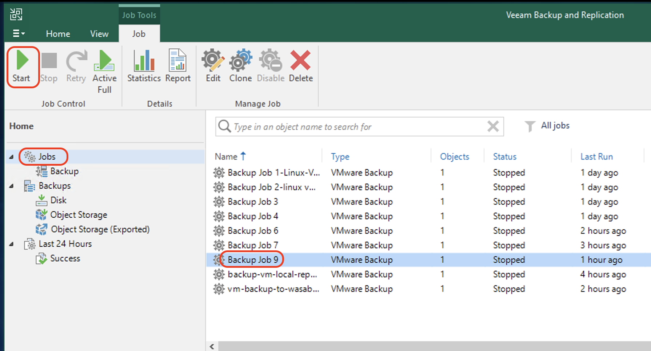Click the Veeam logo icon in title bar
The image size is (651, 351).
click(16, 15)
